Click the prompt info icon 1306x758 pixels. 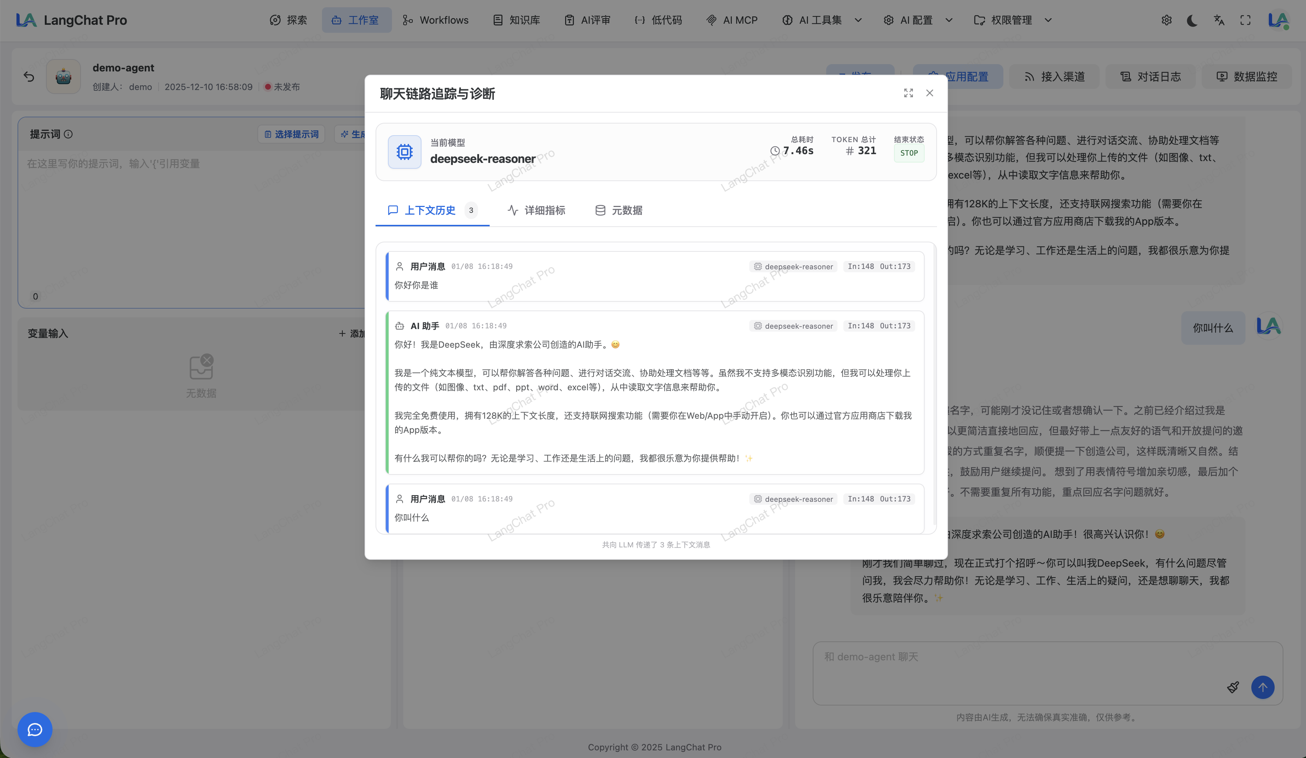tap(69, 134)
